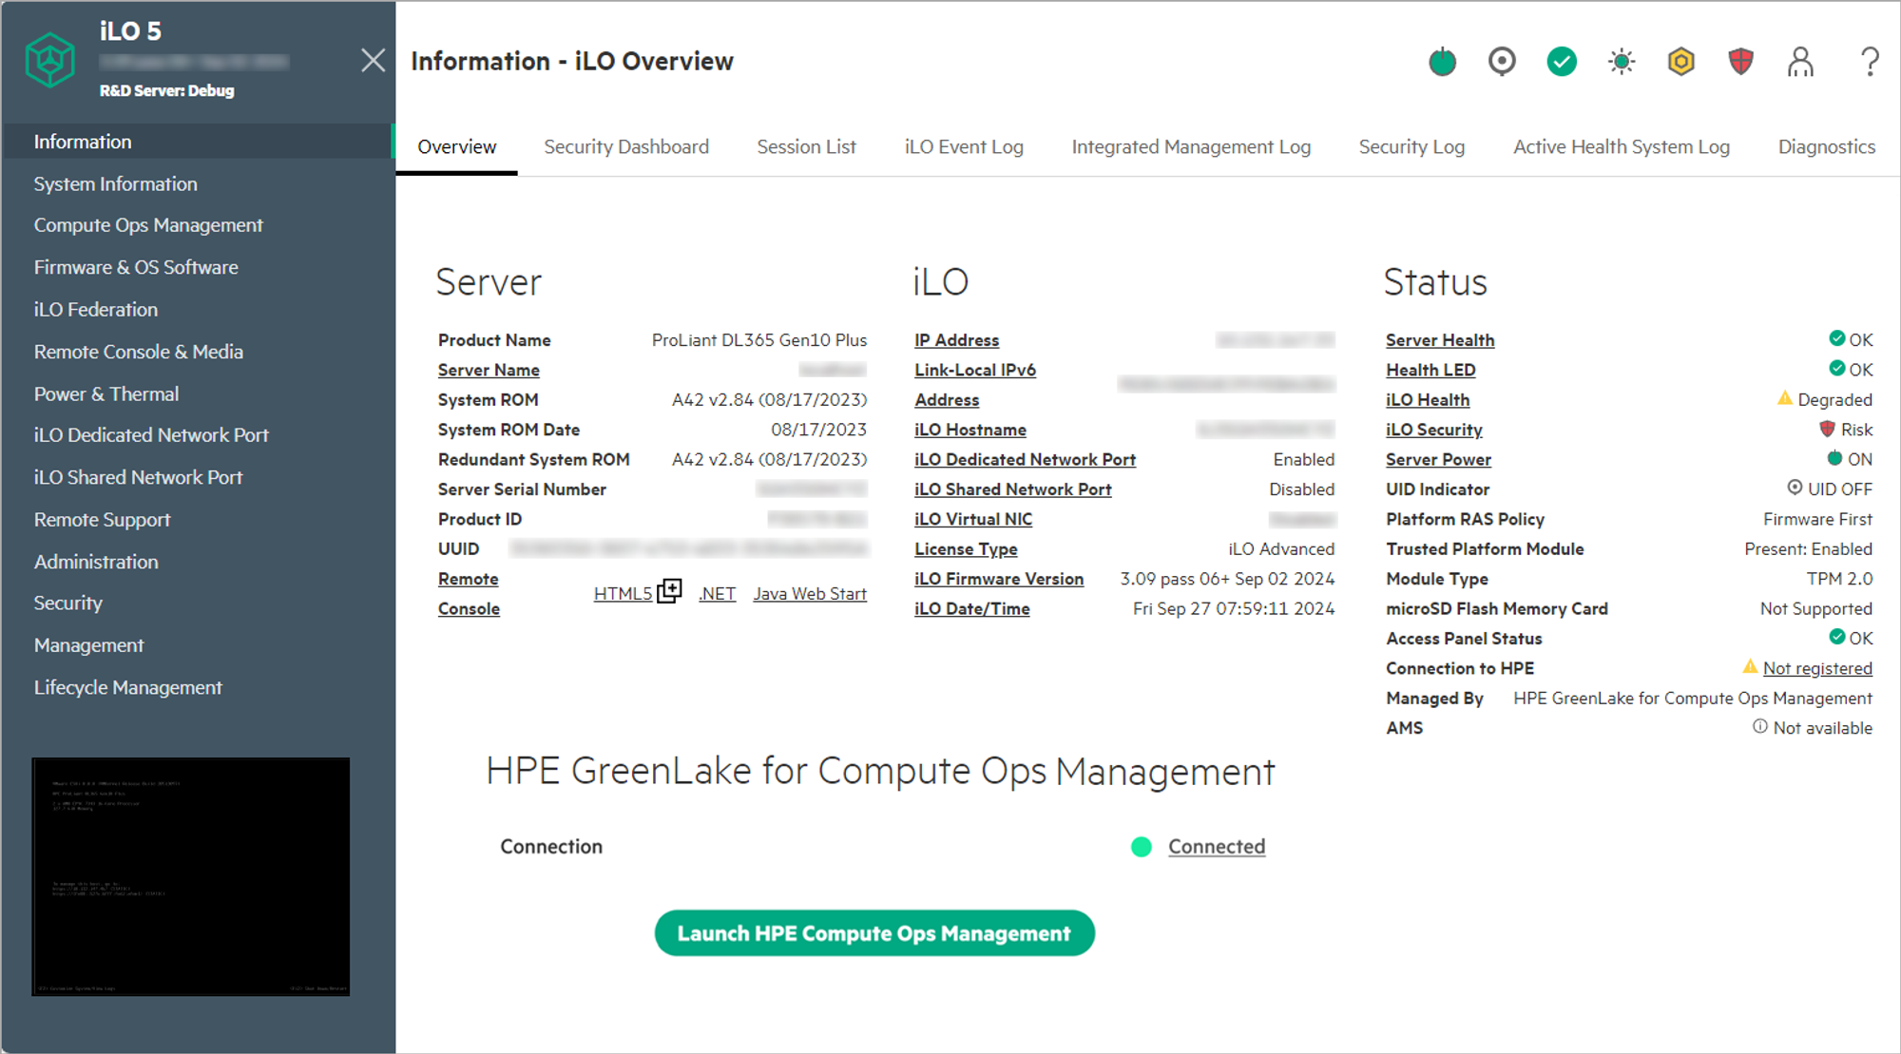Click the iLO Health link
This screenshot has width=1901, height=1054.
pyautogui.click(x=1428, y=400)
